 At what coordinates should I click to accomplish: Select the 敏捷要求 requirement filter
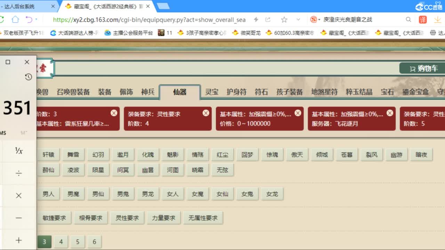(54, 218)
